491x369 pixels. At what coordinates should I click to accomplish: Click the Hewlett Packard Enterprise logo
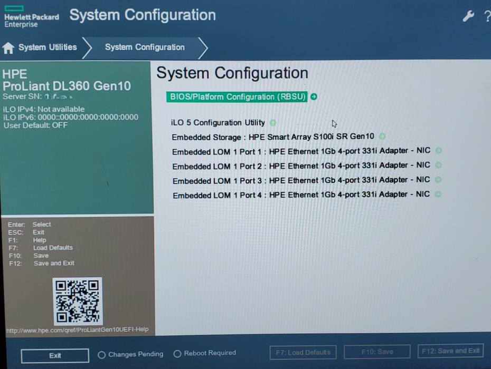coord(31,17)
